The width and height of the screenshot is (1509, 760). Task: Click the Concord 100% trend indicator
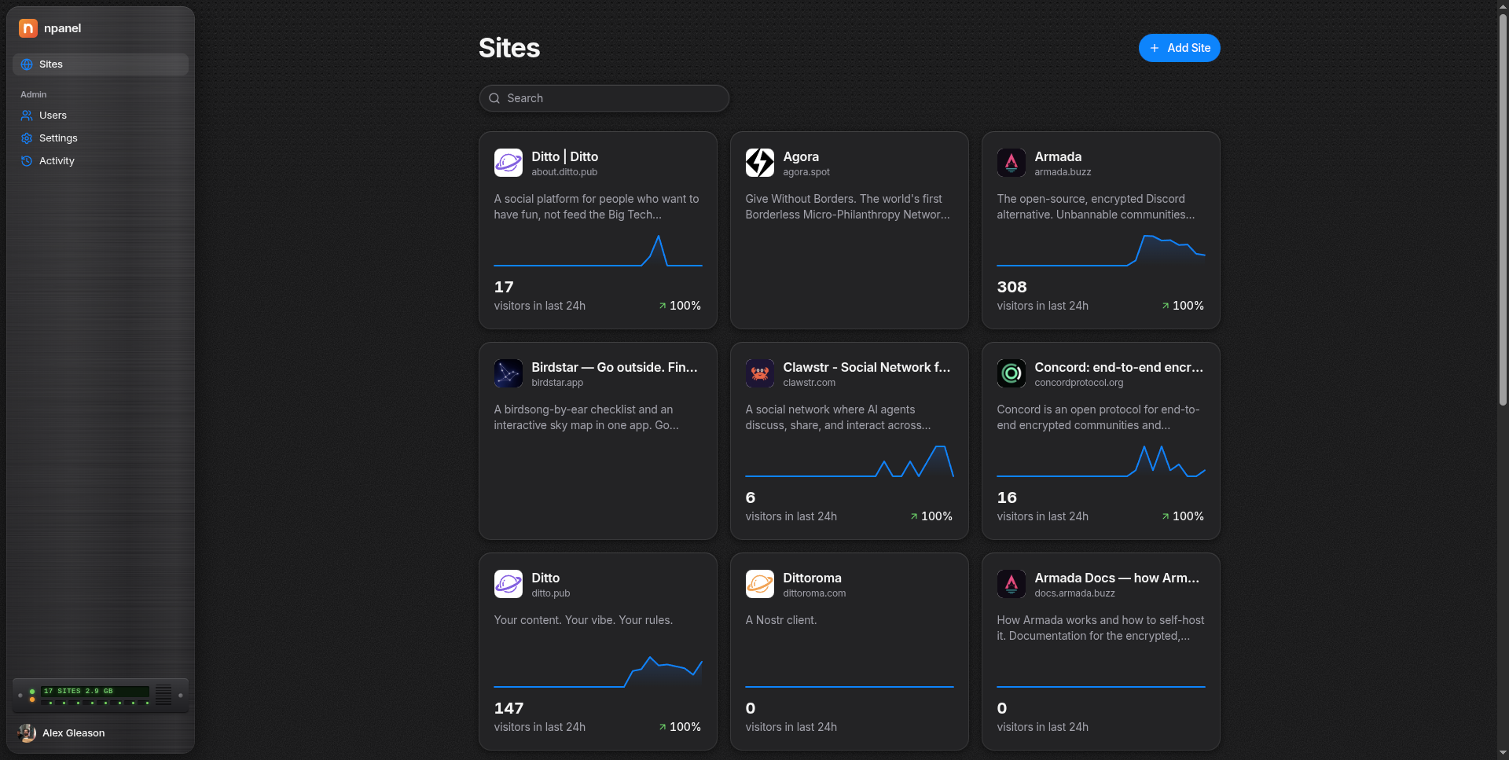1183,516
